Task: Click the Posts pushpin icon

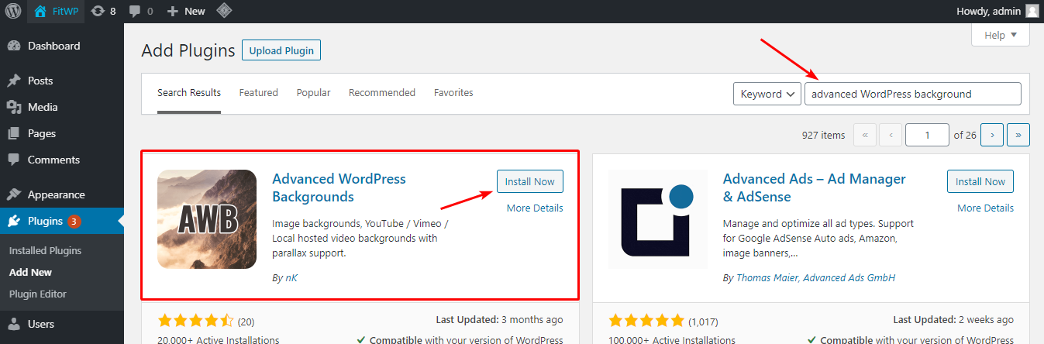Action: point(14,81)
